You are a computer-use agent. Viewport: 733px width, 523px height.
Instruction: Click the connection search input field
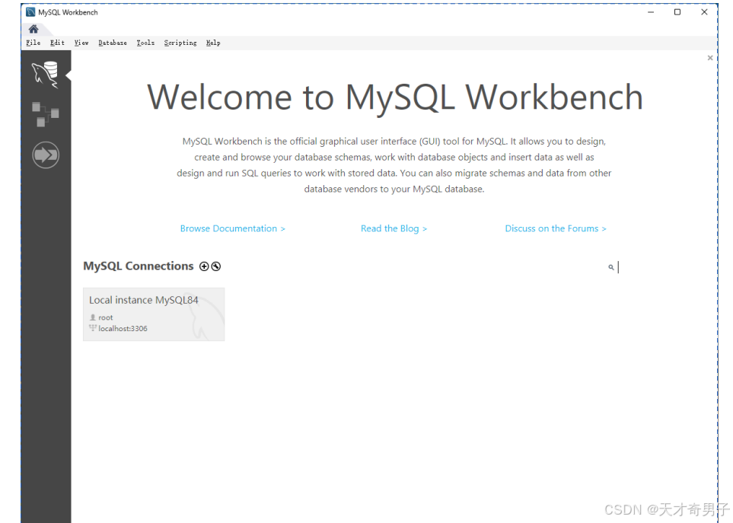[x=659, y=267]
